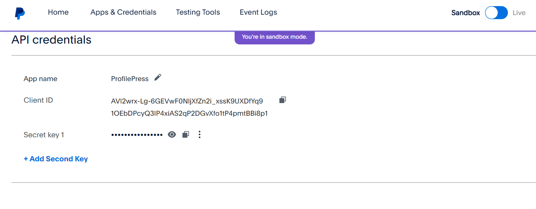Click the "You're in sandbox mode." banner
This screenshot has width=536, height=209.
tap(275, 37)
